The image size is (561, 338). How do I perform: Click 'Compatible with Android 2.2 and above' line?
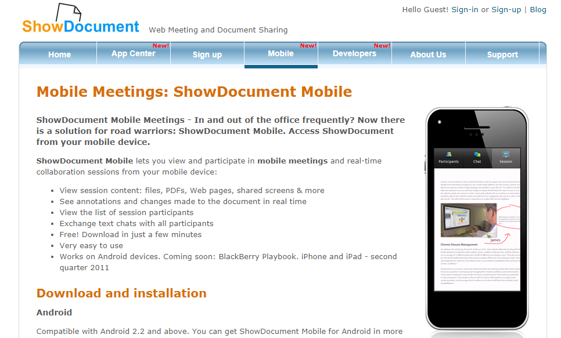220,332
